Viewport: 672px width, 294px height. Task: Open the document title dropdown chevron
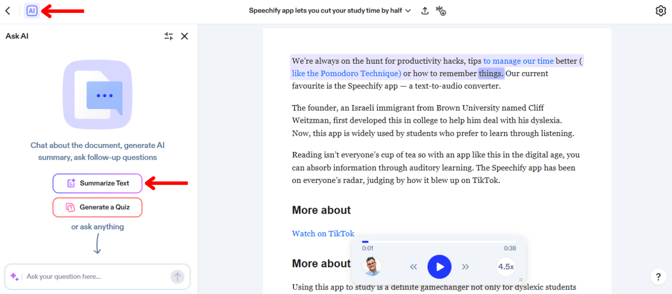click(408, 11)
